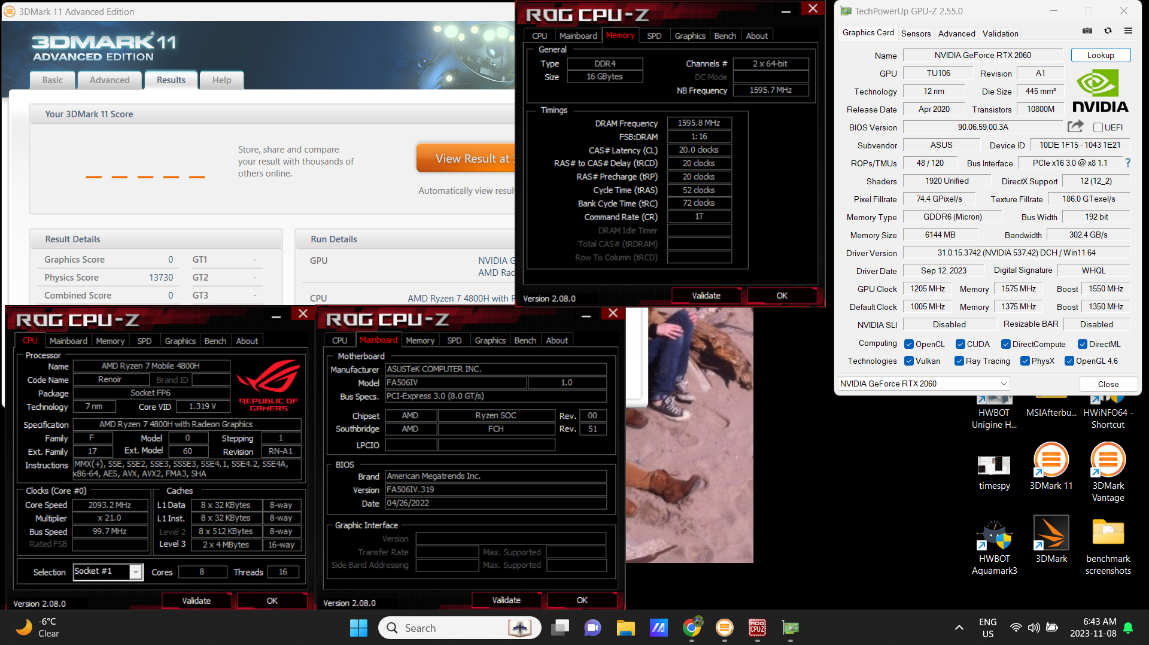Open the Bench tab in CPU-Z CPU window
The height and width of the screenshot is (645, 1149).
point(215,340)
